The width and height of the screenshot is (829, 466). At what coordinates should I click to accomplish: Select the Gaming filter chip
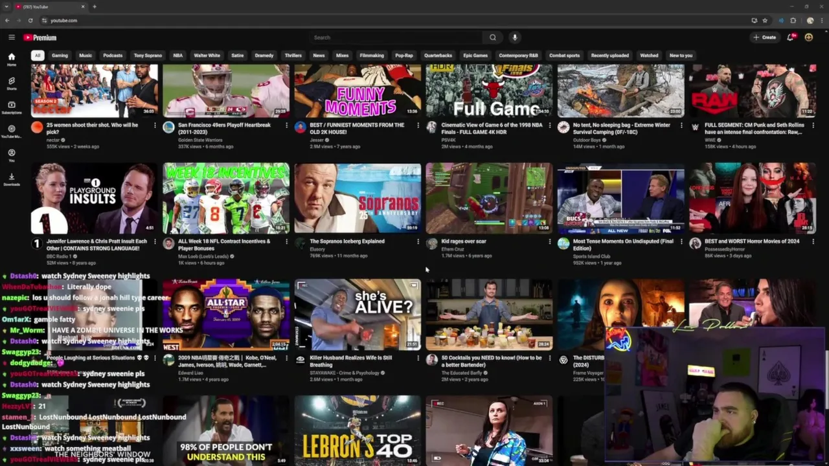pos(60,56)
